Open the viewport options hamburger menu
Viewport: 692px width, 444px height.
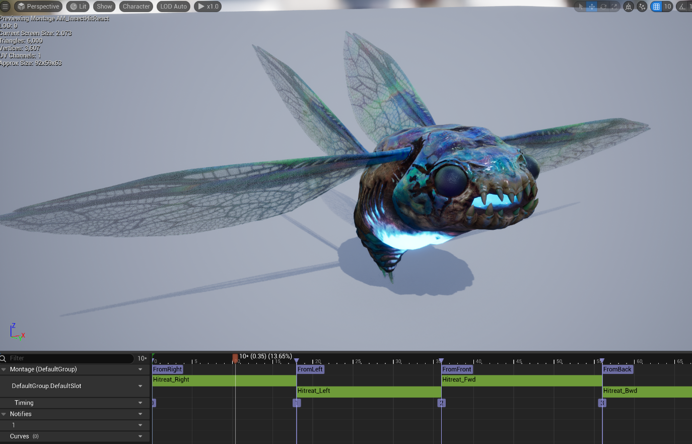pos(5,7)
